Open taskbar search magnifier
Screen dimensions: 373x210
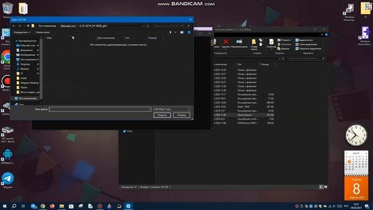14,206
